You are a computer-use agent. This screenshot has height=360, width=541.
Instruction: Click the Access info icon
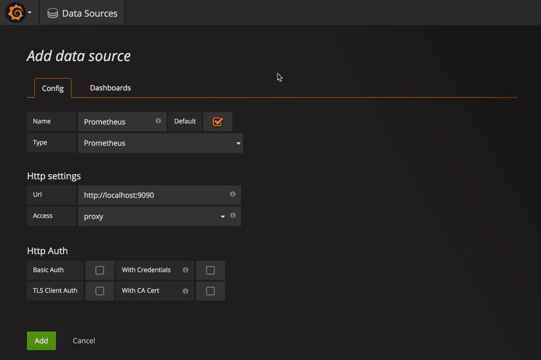[x=233, y=215]
